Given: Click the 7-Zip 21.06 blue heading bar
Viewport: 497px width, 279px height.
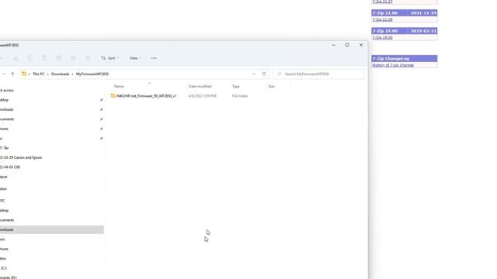Looking at the screenshot, I should point(405,13).
